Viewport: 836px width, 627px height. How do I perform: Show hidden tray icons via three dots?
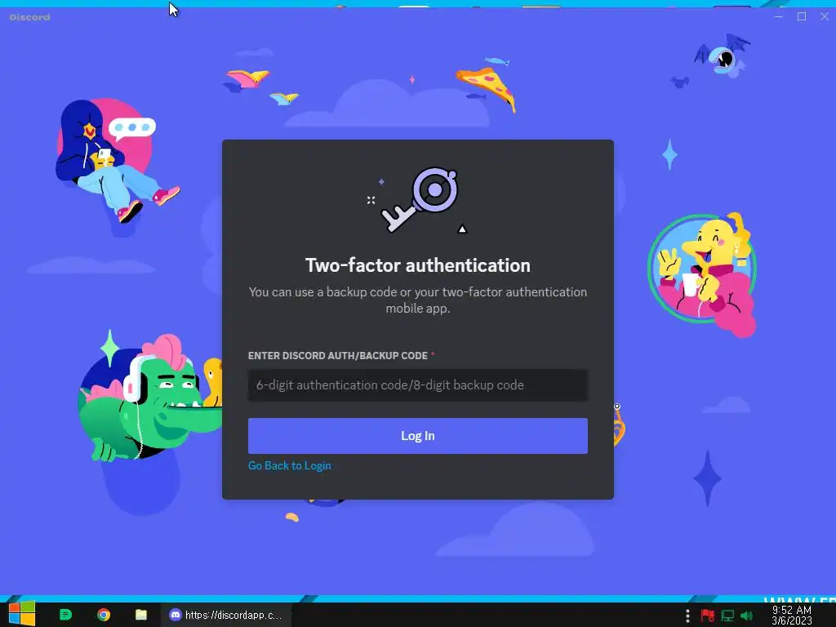[x=687, y=616]
